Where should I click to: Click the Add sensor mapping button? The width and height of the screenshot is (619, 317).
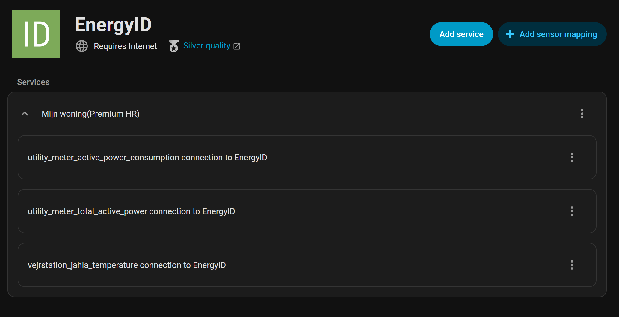click(x=552, y=34)
